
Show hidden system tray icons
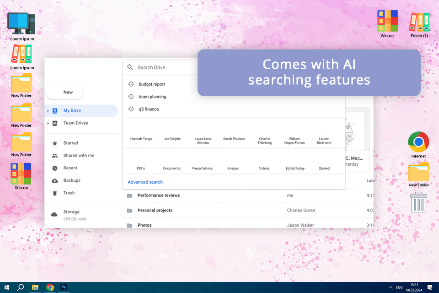(390, 288)
